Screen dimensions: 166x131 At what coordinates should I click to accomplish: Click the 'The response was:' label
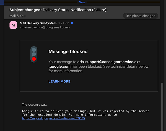[x=35, y=105]
